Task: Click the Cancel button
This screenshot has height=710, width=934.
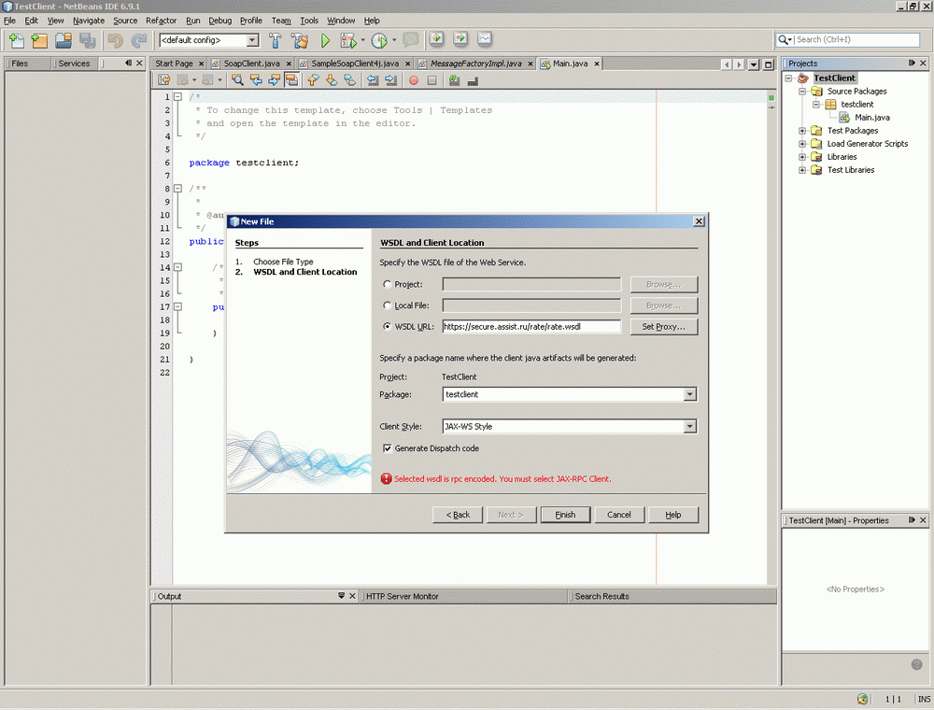Action: coord(619,515)
